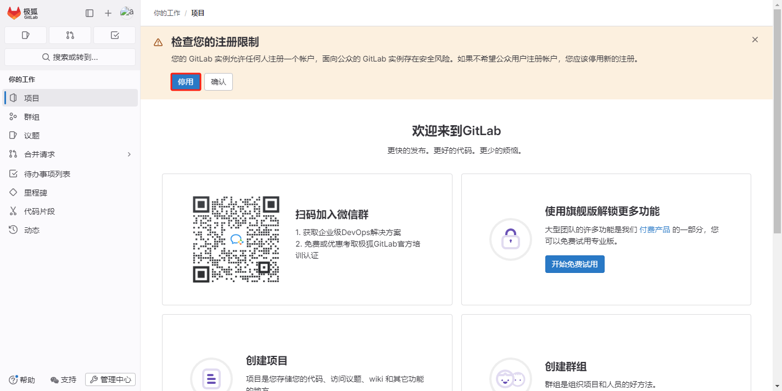Open your avatar account menu
Screen dimensions: 782x391
pos(127,13)
